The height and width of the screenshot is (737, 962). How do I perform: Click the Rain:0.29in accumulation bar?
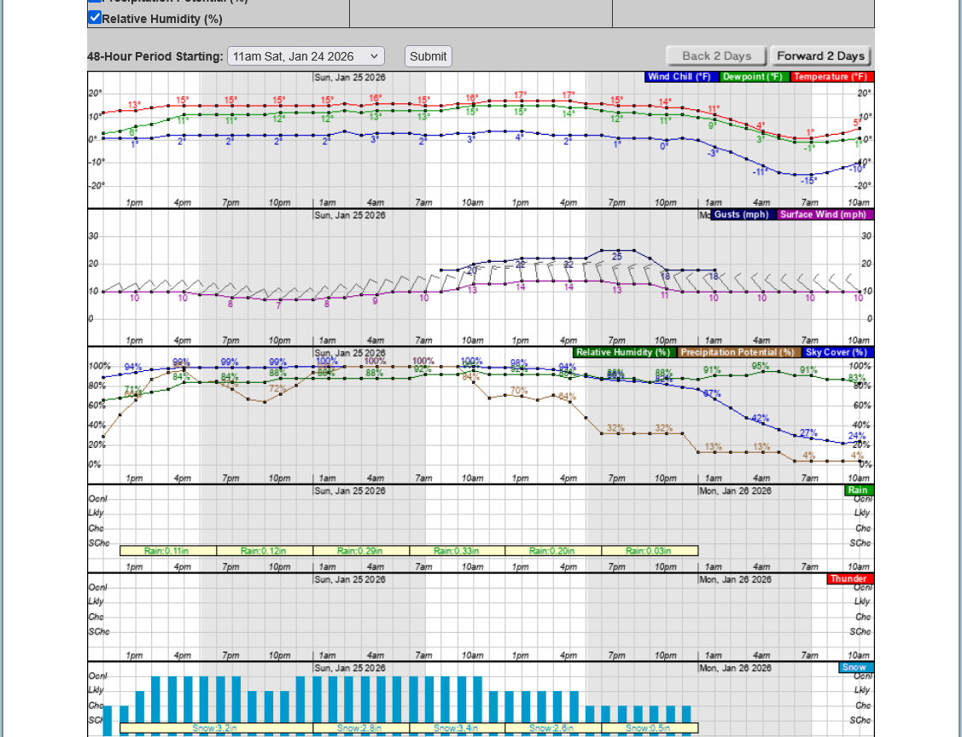pos(360,551)
